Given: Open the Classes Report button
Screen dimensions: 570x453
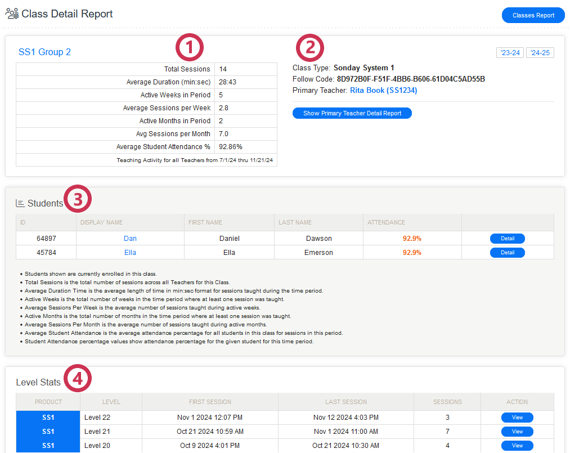Looking at the screenshot, I should (533, 15).
